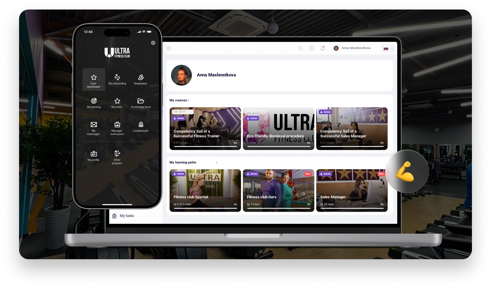
Task: Open the phone settings gear icon
Action: coord(153,43)
